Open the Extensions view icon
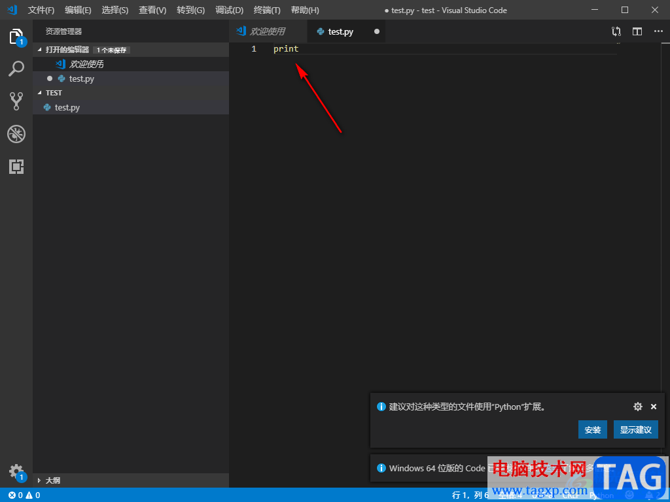This screenshot has width=670, height=502. (x=16, y=167)
